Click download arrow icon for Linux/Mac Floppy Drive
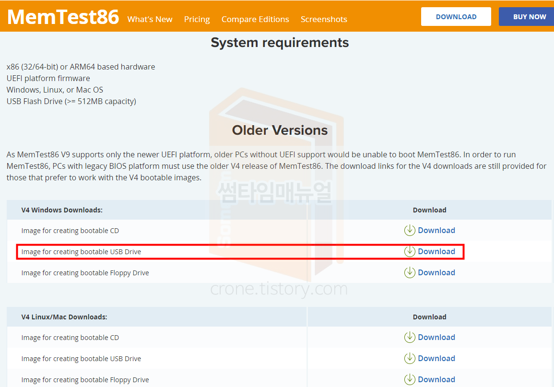The width and height of the screenshot is (554, 387). 410,380
